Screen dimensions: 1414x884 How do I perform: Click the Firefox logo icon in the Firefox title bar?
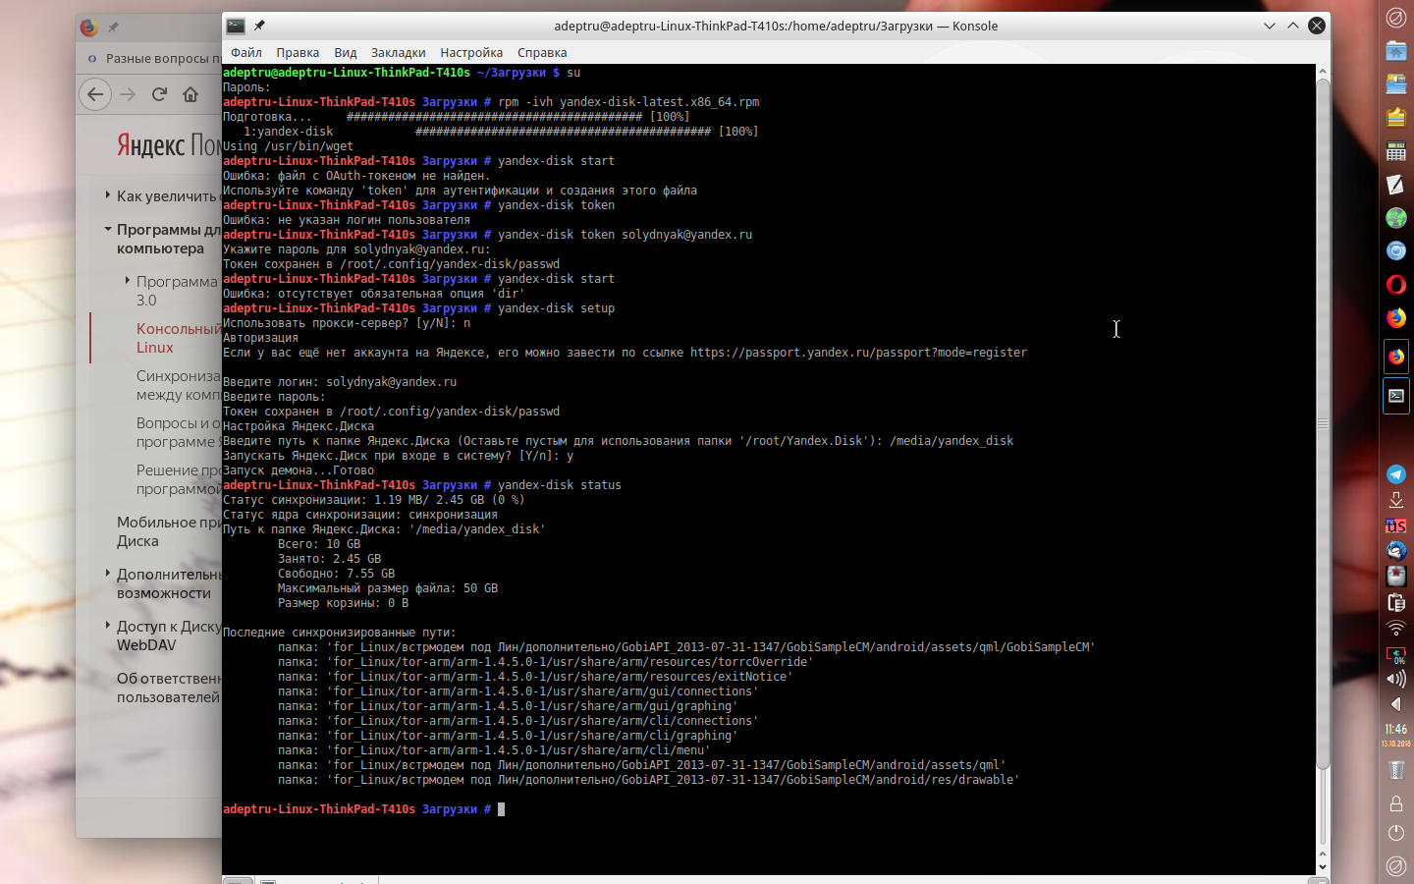coord(88,27)
